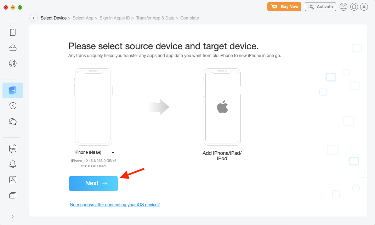Open Social Messages chat bubbles icon
Viewport: 375px width, 225px height.
click(x=13, y=121)
